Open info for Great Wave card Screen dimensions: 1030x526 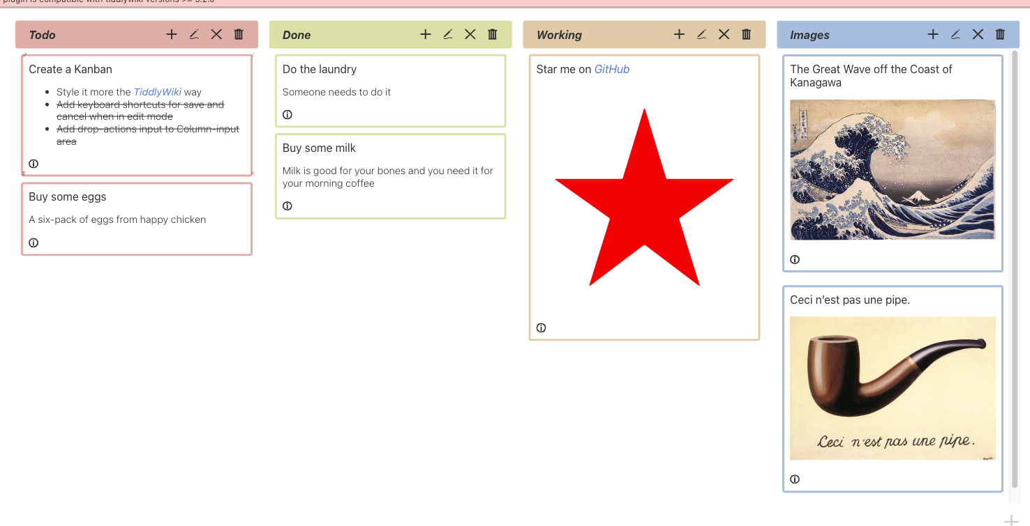click(x=795, y=260)
